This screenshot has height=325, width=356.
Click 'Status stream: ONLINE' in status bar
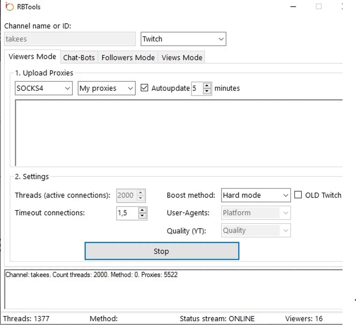tap(217, 319)
